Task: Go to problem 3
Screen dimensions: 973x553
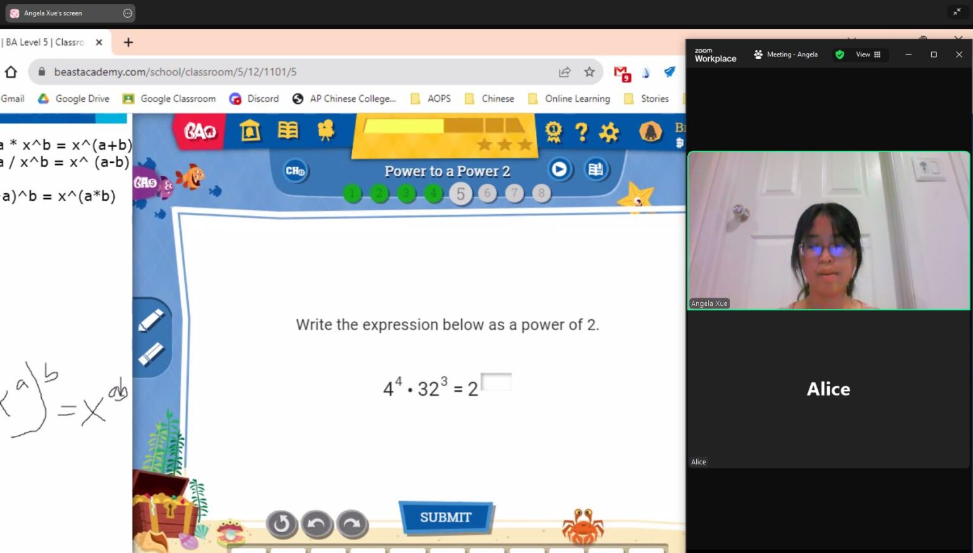Action: point(406,193)
